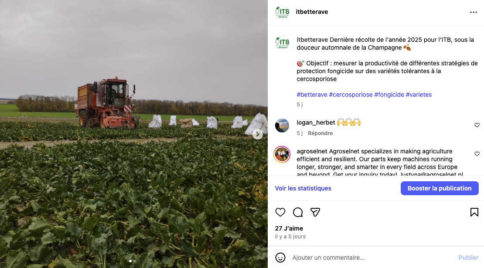Go to next photo with carousel arrow
Viewport: 484px width, 268px height.
pos(258,134)
